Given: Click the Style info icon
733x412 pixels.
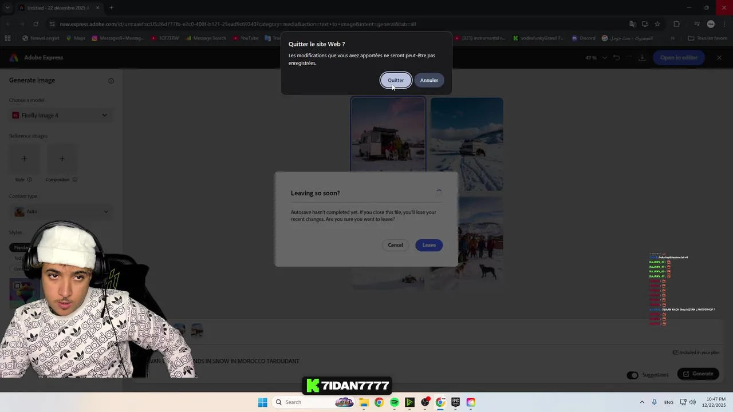Looking at the screenshot, I should click(x=30, y=180).
